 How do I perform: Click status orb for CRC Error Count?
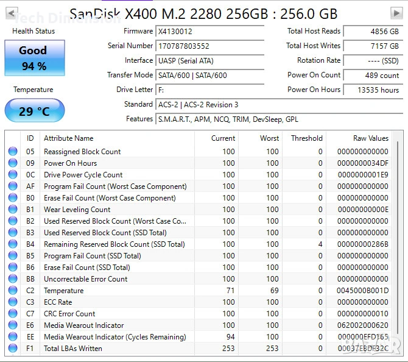(x=13, y=314)
